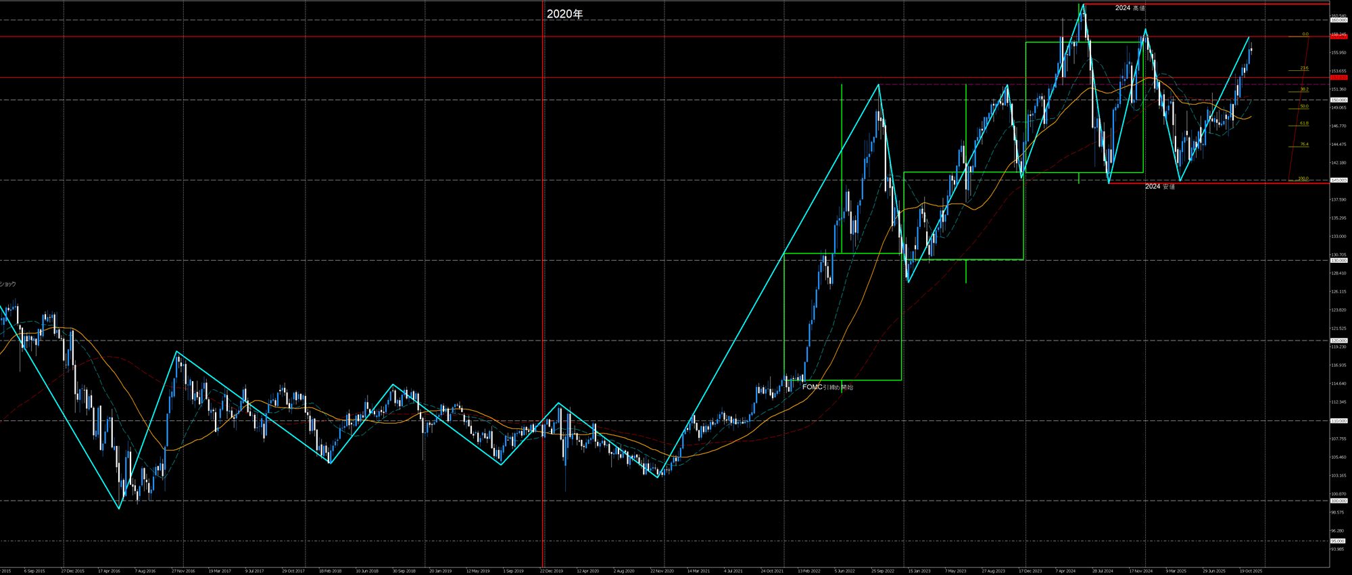Click the '27 Nov 2016' date on time axis
Viewport: 1352px width, 575px height.
point(183,571)
